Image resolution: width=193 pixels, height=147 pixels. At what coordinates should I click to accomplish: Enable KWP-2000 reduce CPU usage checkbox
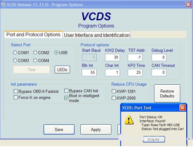click(114, 98)
